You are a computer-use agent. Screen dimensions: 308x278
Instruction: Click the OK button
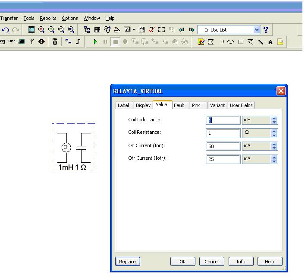(x=182, y=262)
